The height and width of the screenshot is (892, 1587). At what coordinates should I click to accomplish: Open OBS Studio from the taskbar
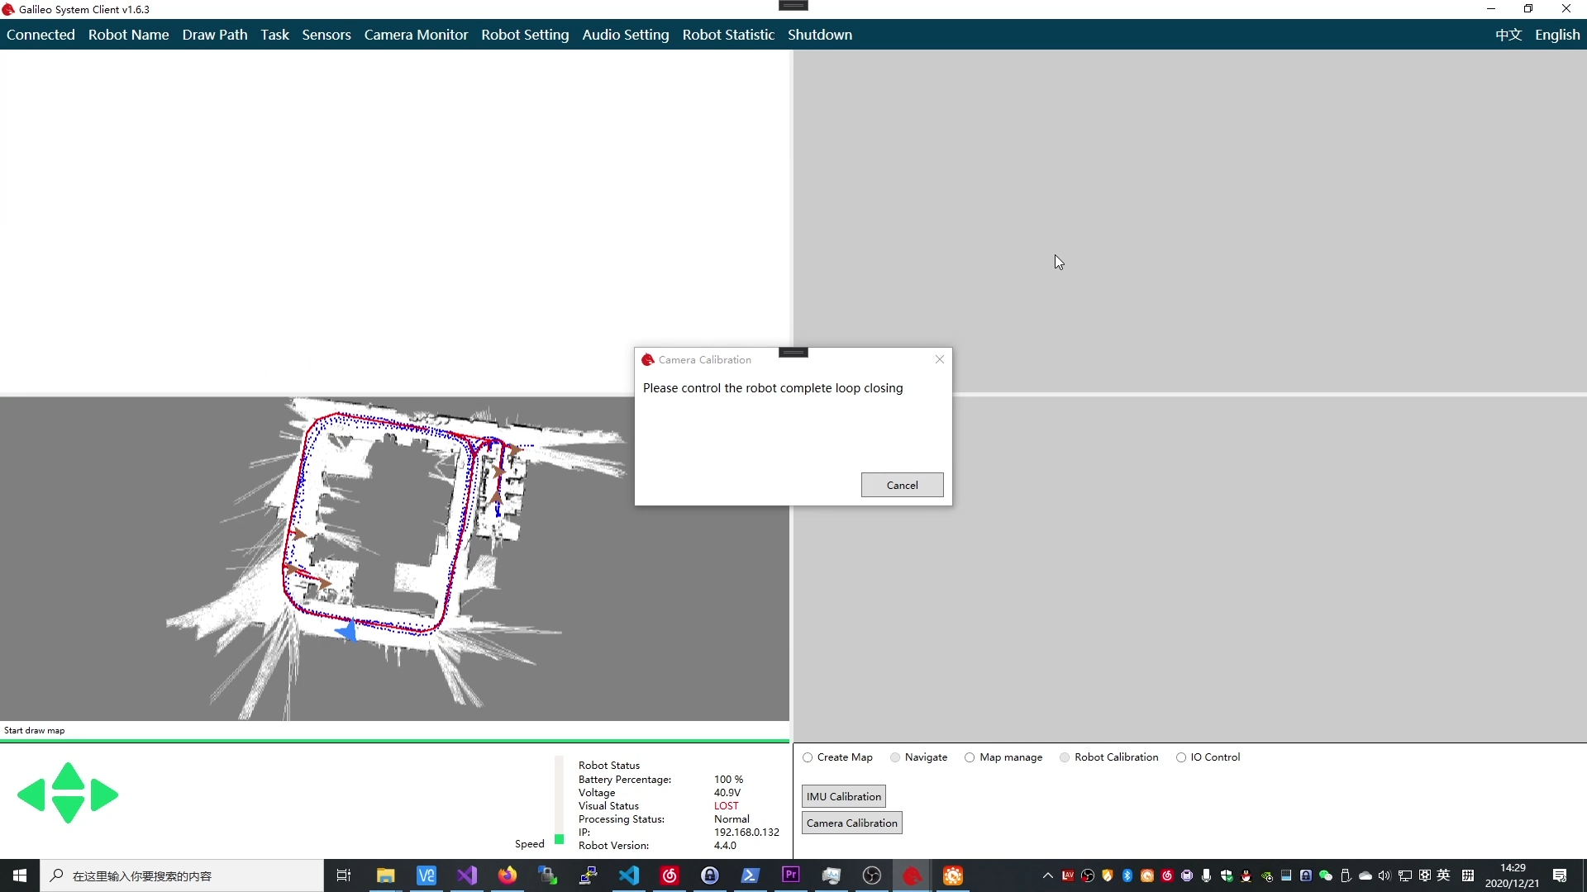[872, 875]
